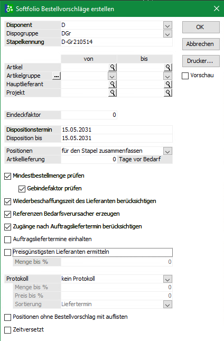
Task: Click the Dispositionstermin date field
Action: coord(117,130)
